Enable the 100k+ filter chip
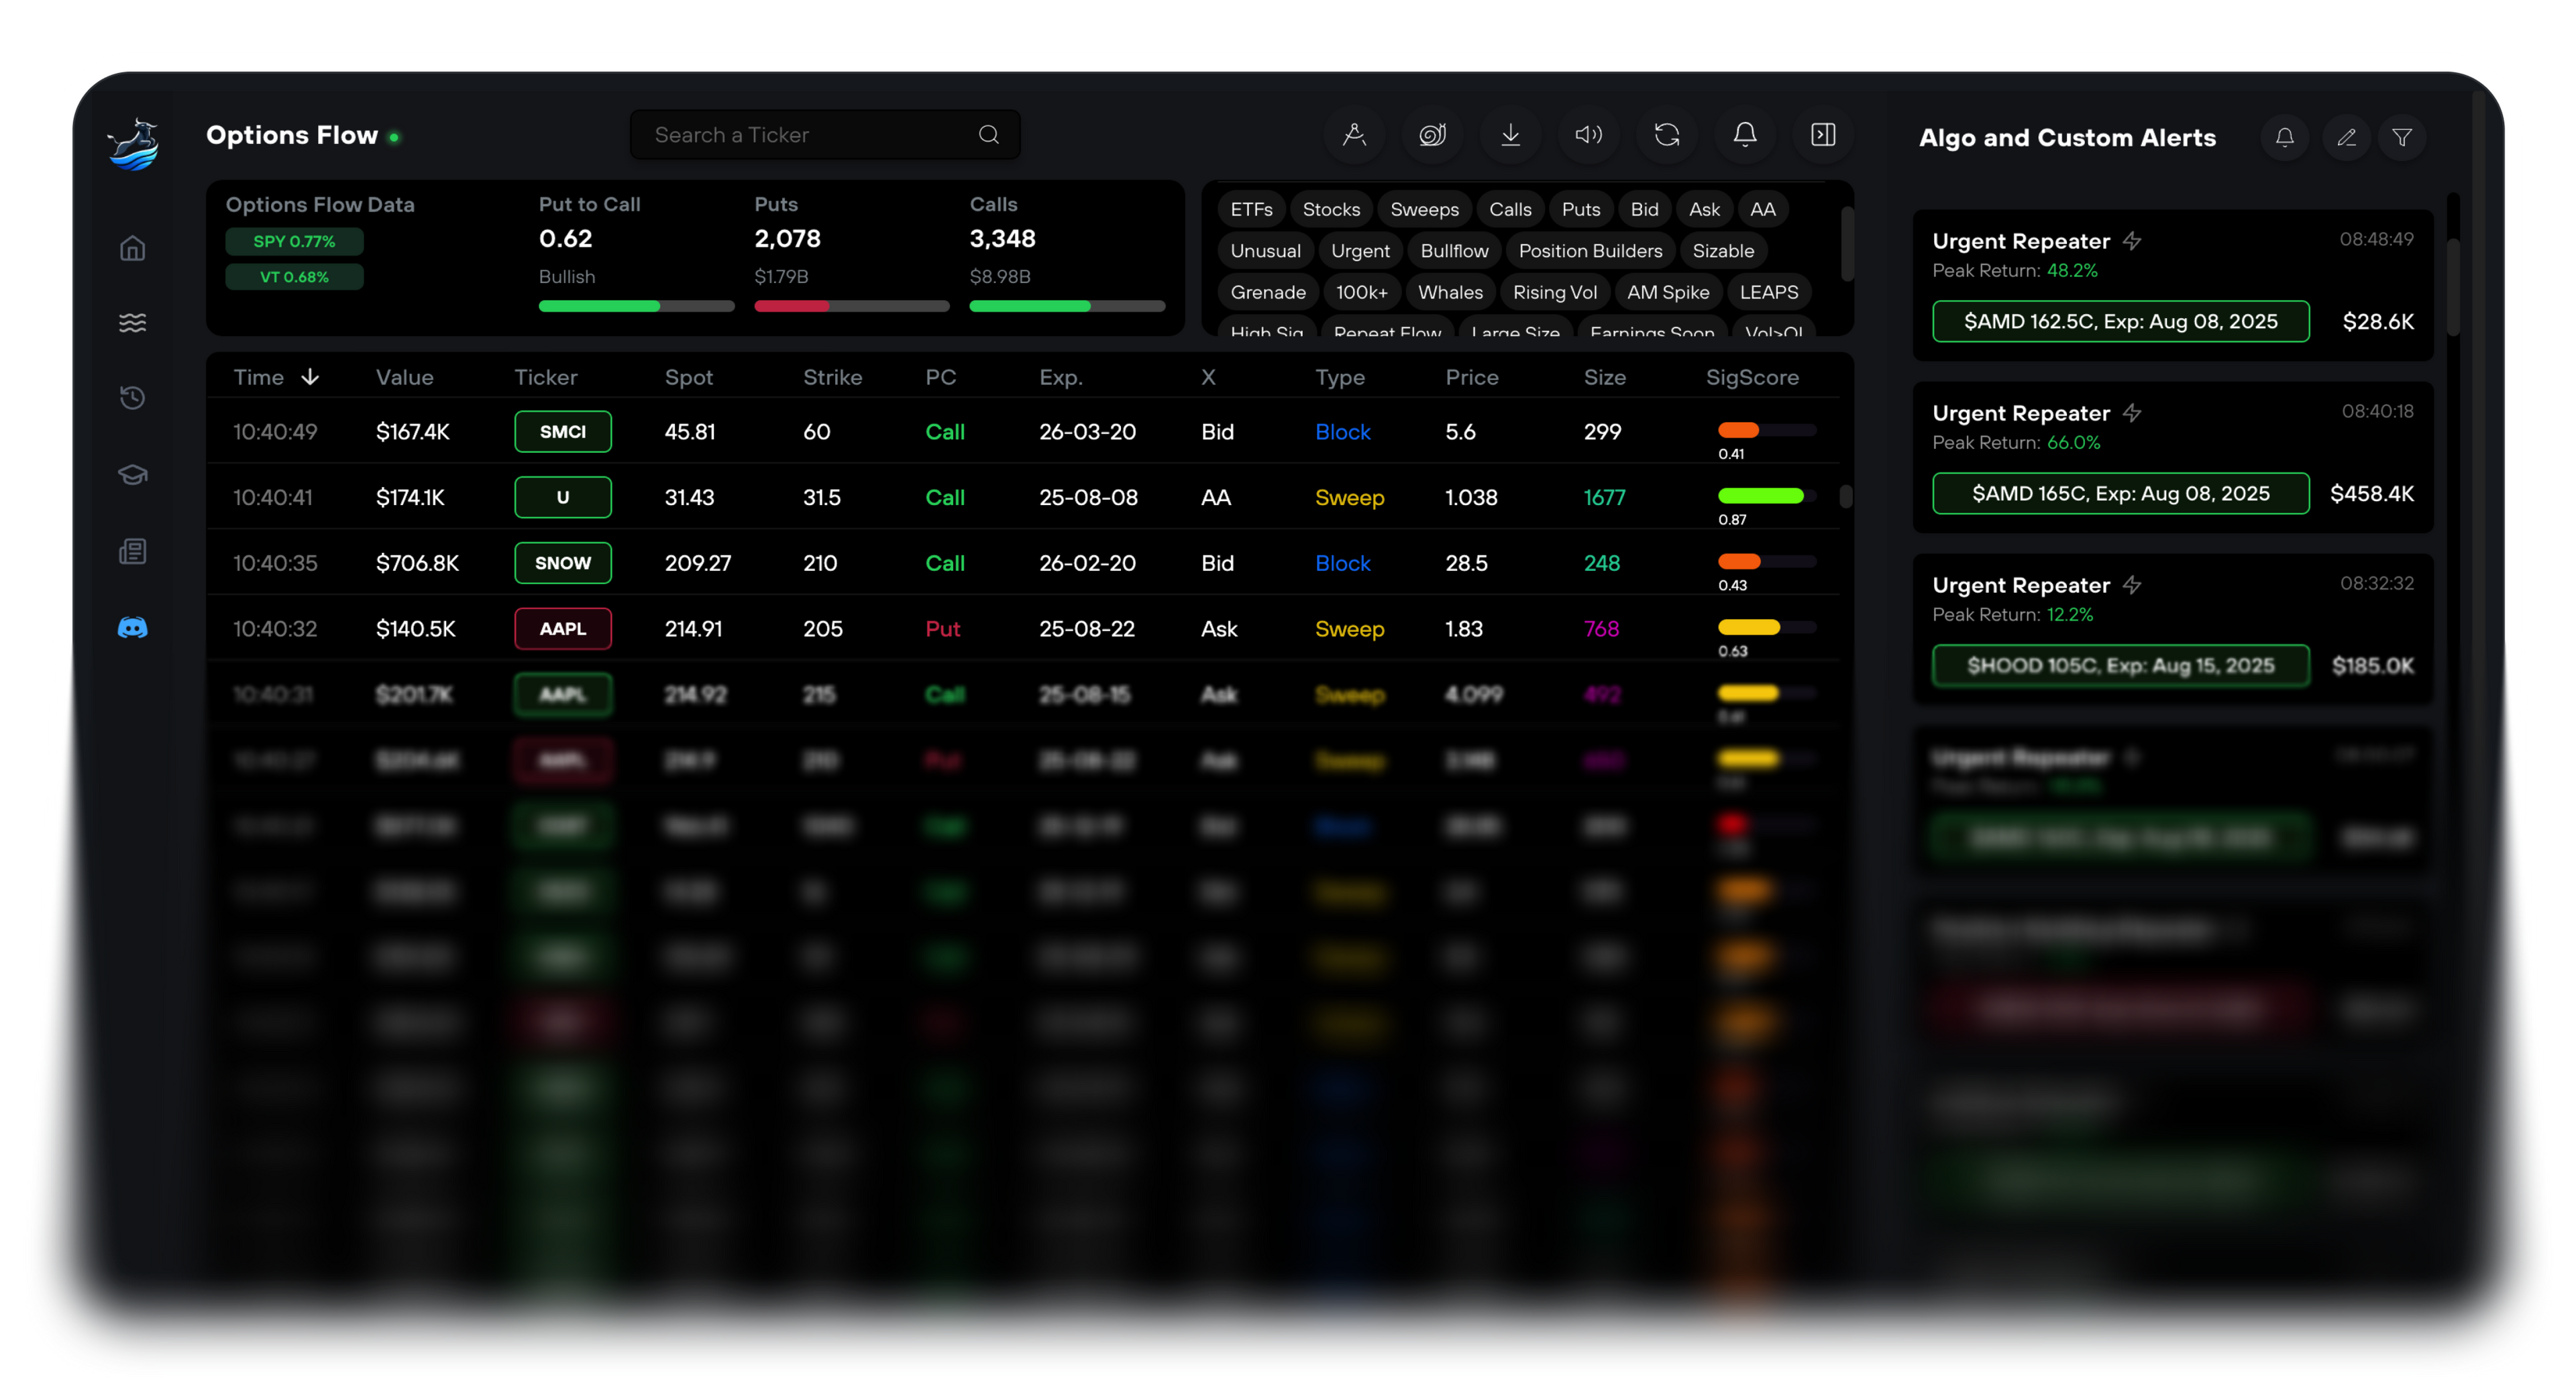Image resolution: width=2576 pixels, height=1392 pixels. pos(1361,293)
